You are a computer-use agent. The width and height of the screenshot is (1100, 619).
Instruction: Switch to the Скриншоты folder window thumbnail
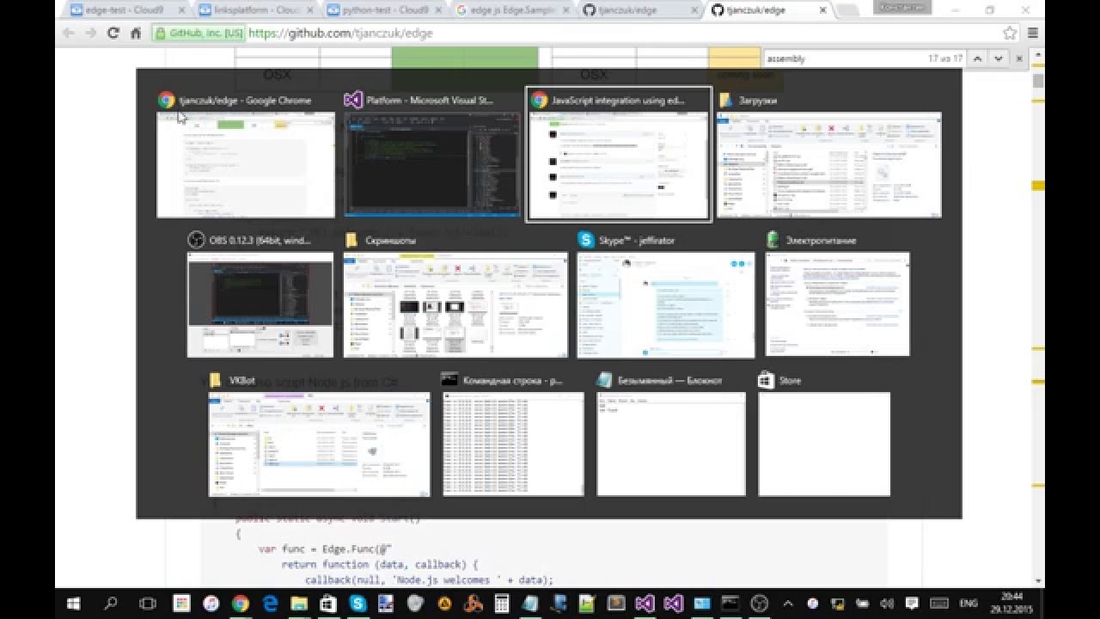point(455,304)
